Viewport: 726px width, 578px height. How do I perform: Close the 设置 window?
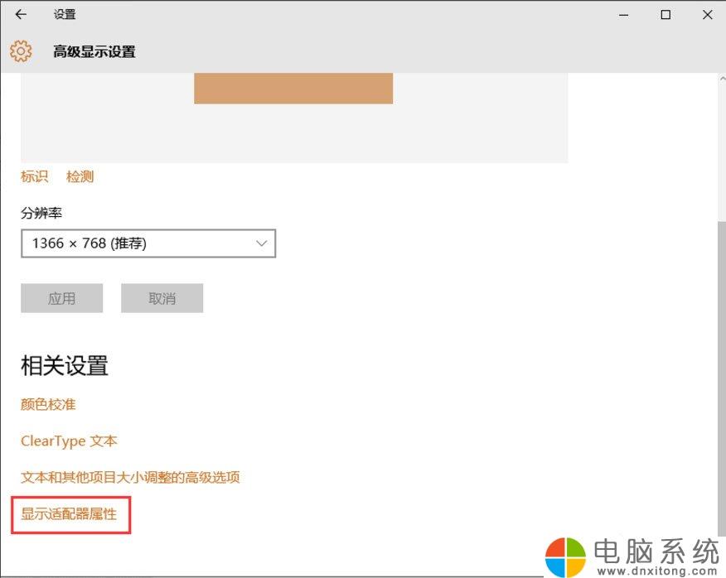708,15
